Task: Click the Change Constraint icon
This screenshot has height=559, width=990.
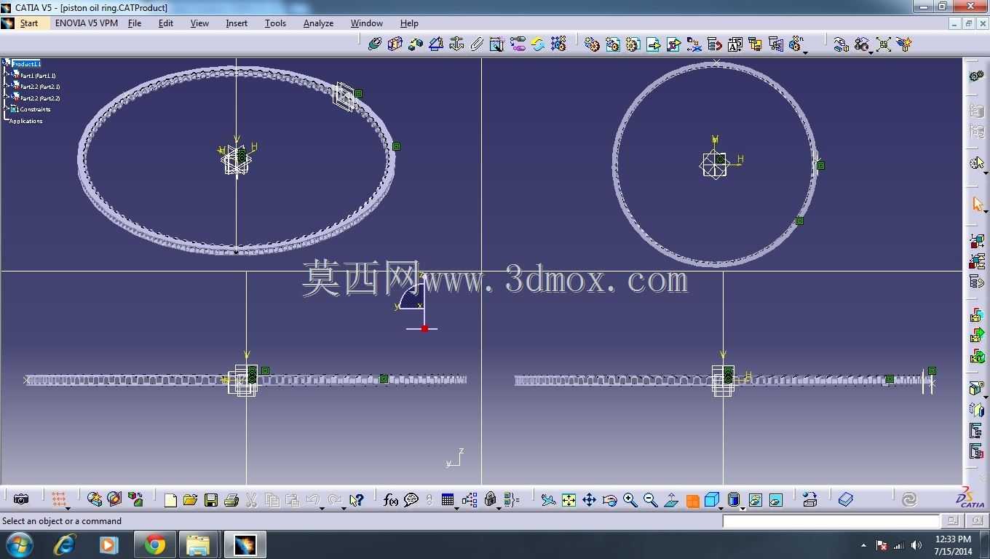Action: click(538, 44)
